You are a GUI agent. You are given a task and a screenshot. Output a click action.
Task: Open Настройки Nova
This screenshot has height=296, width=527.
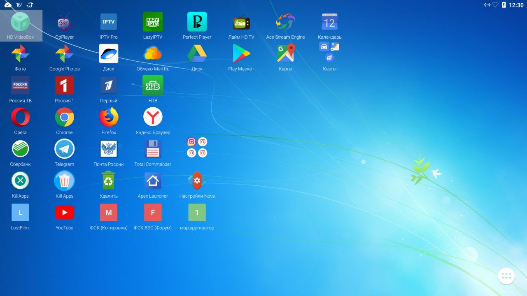click(197, 180)
